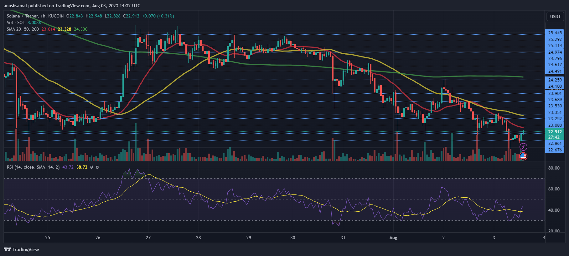Click the green SMA 200 value 24.330
569x256 pixels.
[81, 29]
